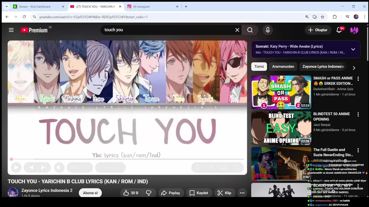
Task: Open BLINDTEST 50 ANIME OPENING title link
Action: coord(332,116)
